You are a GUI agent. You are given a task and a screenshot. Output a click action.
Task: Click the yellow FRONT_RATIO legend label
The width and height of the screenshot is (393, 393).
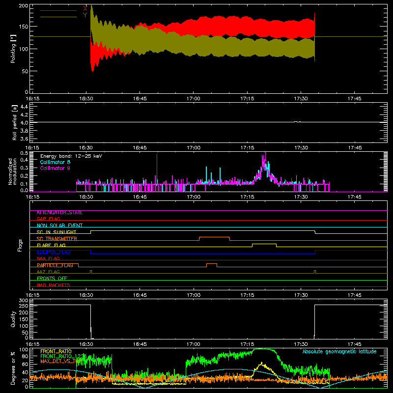tap(56, 351)
